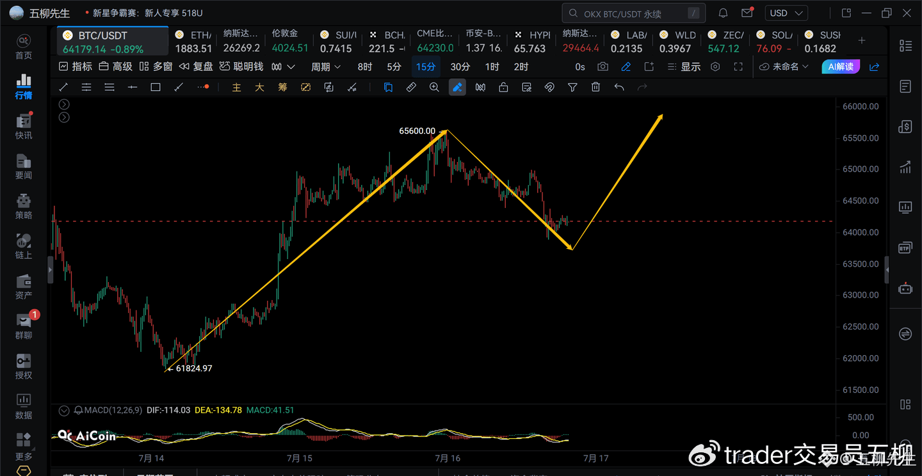Select the 15分 timeframe
Screen dimensions: 922x476
click(426, 67)
